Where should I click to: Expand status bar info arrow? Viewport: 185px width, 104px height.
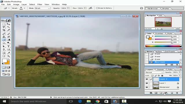coord(51,97)
